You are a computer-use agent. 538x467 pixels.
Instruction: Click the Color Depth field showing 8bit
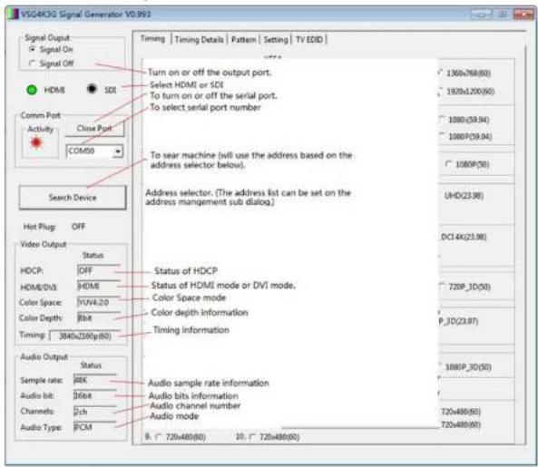click(99, 318)
